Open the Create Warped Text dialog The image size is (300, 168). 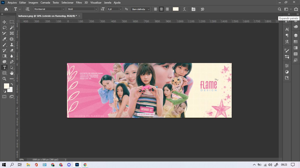(184, 9)
